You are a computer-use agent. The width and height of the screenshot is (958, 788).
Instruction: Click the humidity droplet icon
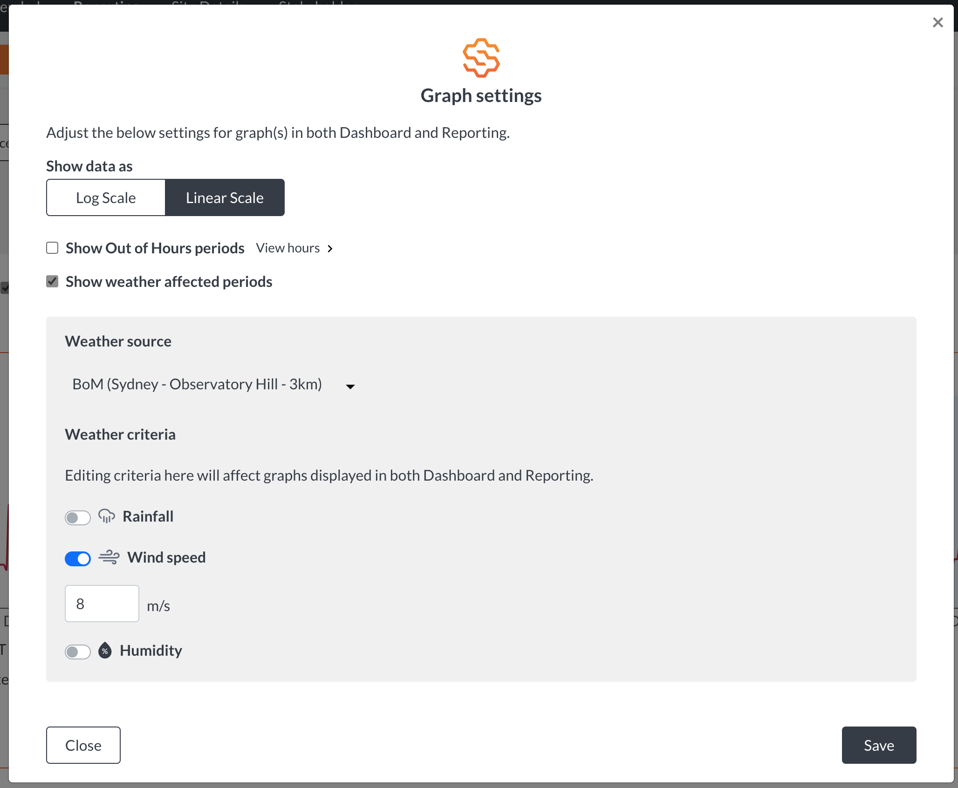(x=105, y=650)
